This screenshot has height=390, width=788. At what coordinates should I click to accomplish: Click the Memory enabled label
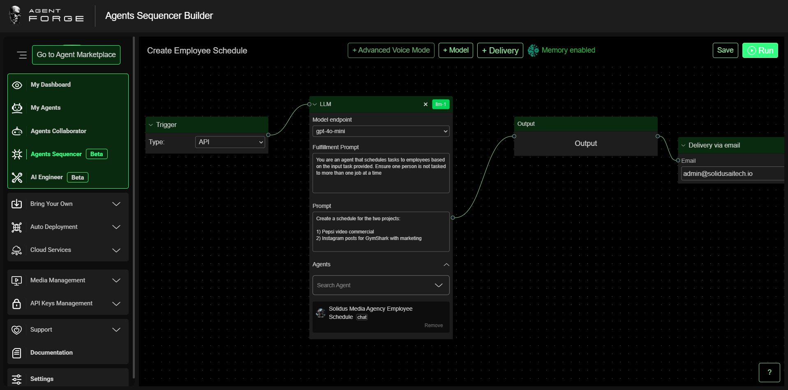click(x=568, y=50)
